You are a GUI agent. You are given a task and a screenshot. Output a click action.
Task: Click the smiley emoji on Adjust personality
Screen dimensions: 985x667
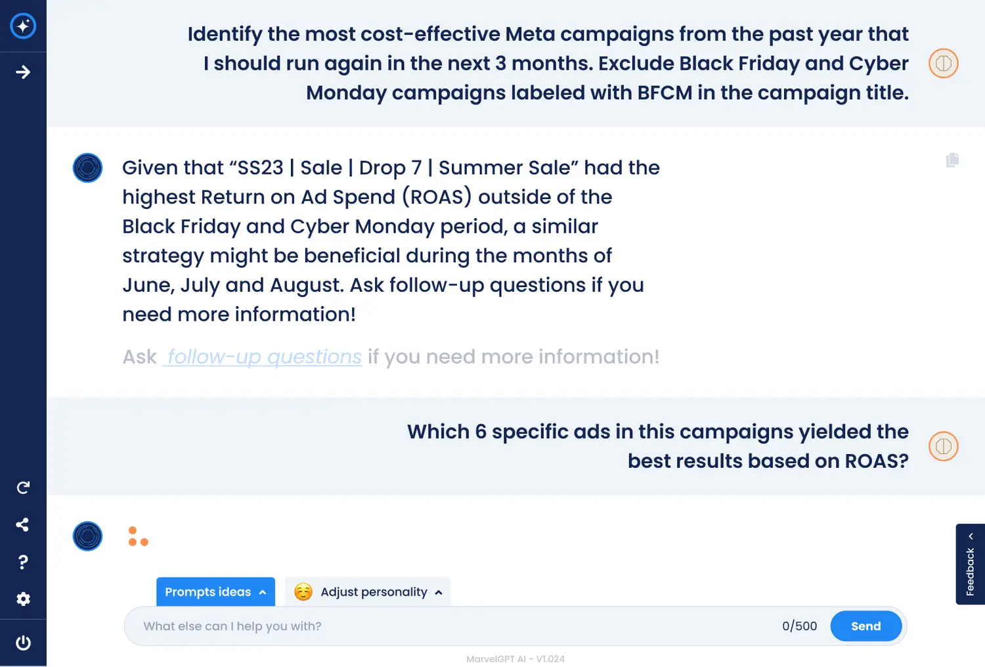pos(303,592)
